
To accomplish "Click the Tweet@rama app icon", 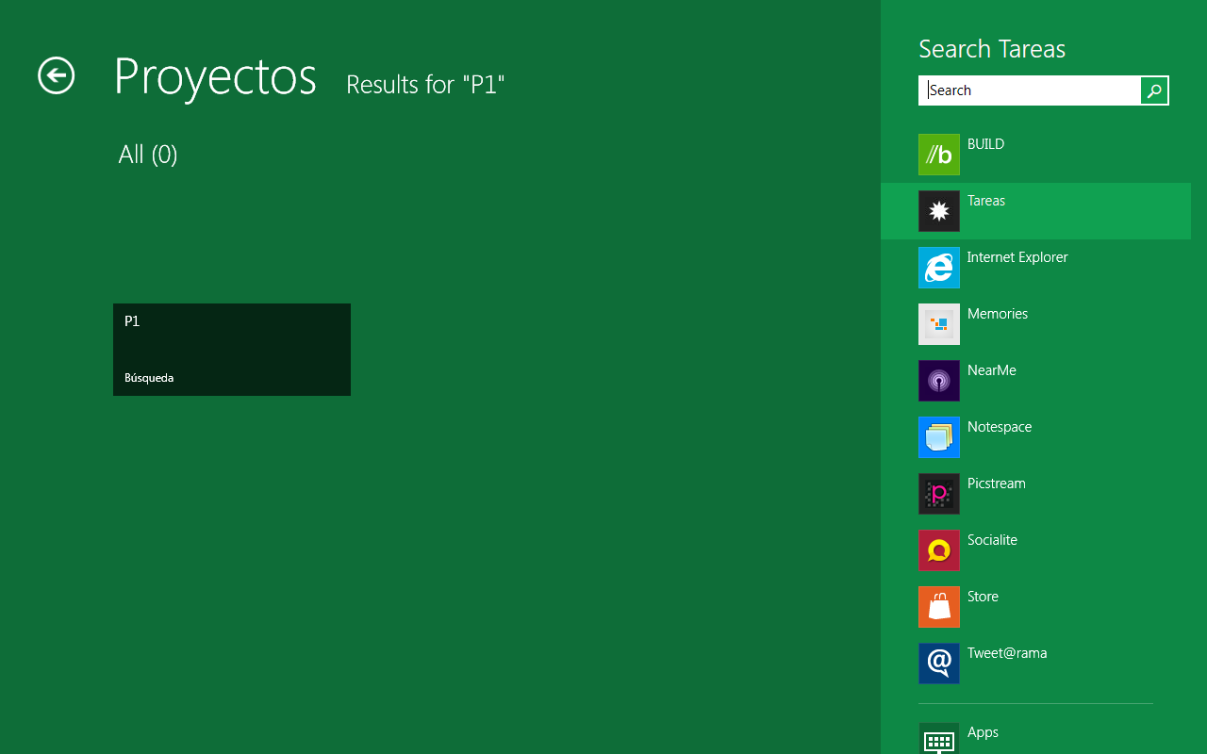I will point(938,664).
